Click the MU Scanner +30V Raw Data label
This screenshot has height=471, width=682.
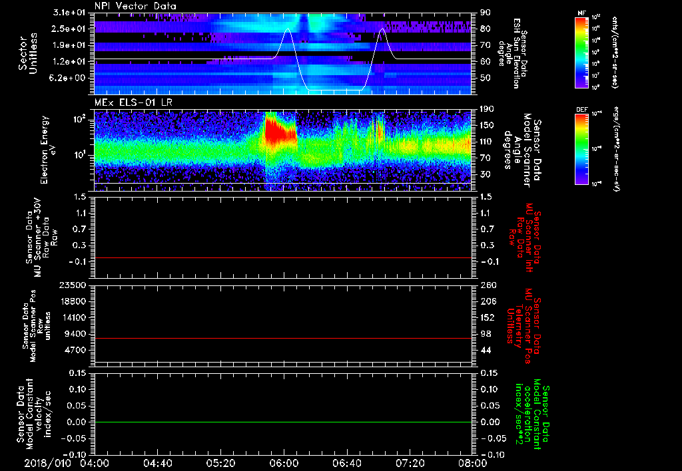pyautogui.click(x=41, y=237)
